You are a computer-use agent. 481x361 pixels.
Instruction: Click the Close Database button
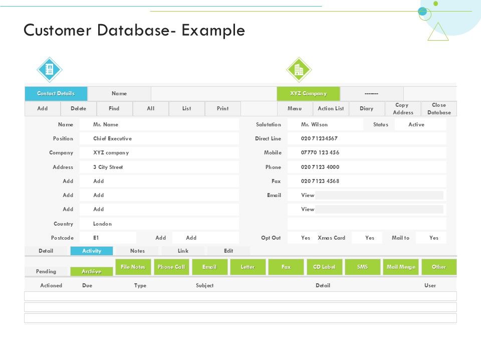(x=439, y=109)
